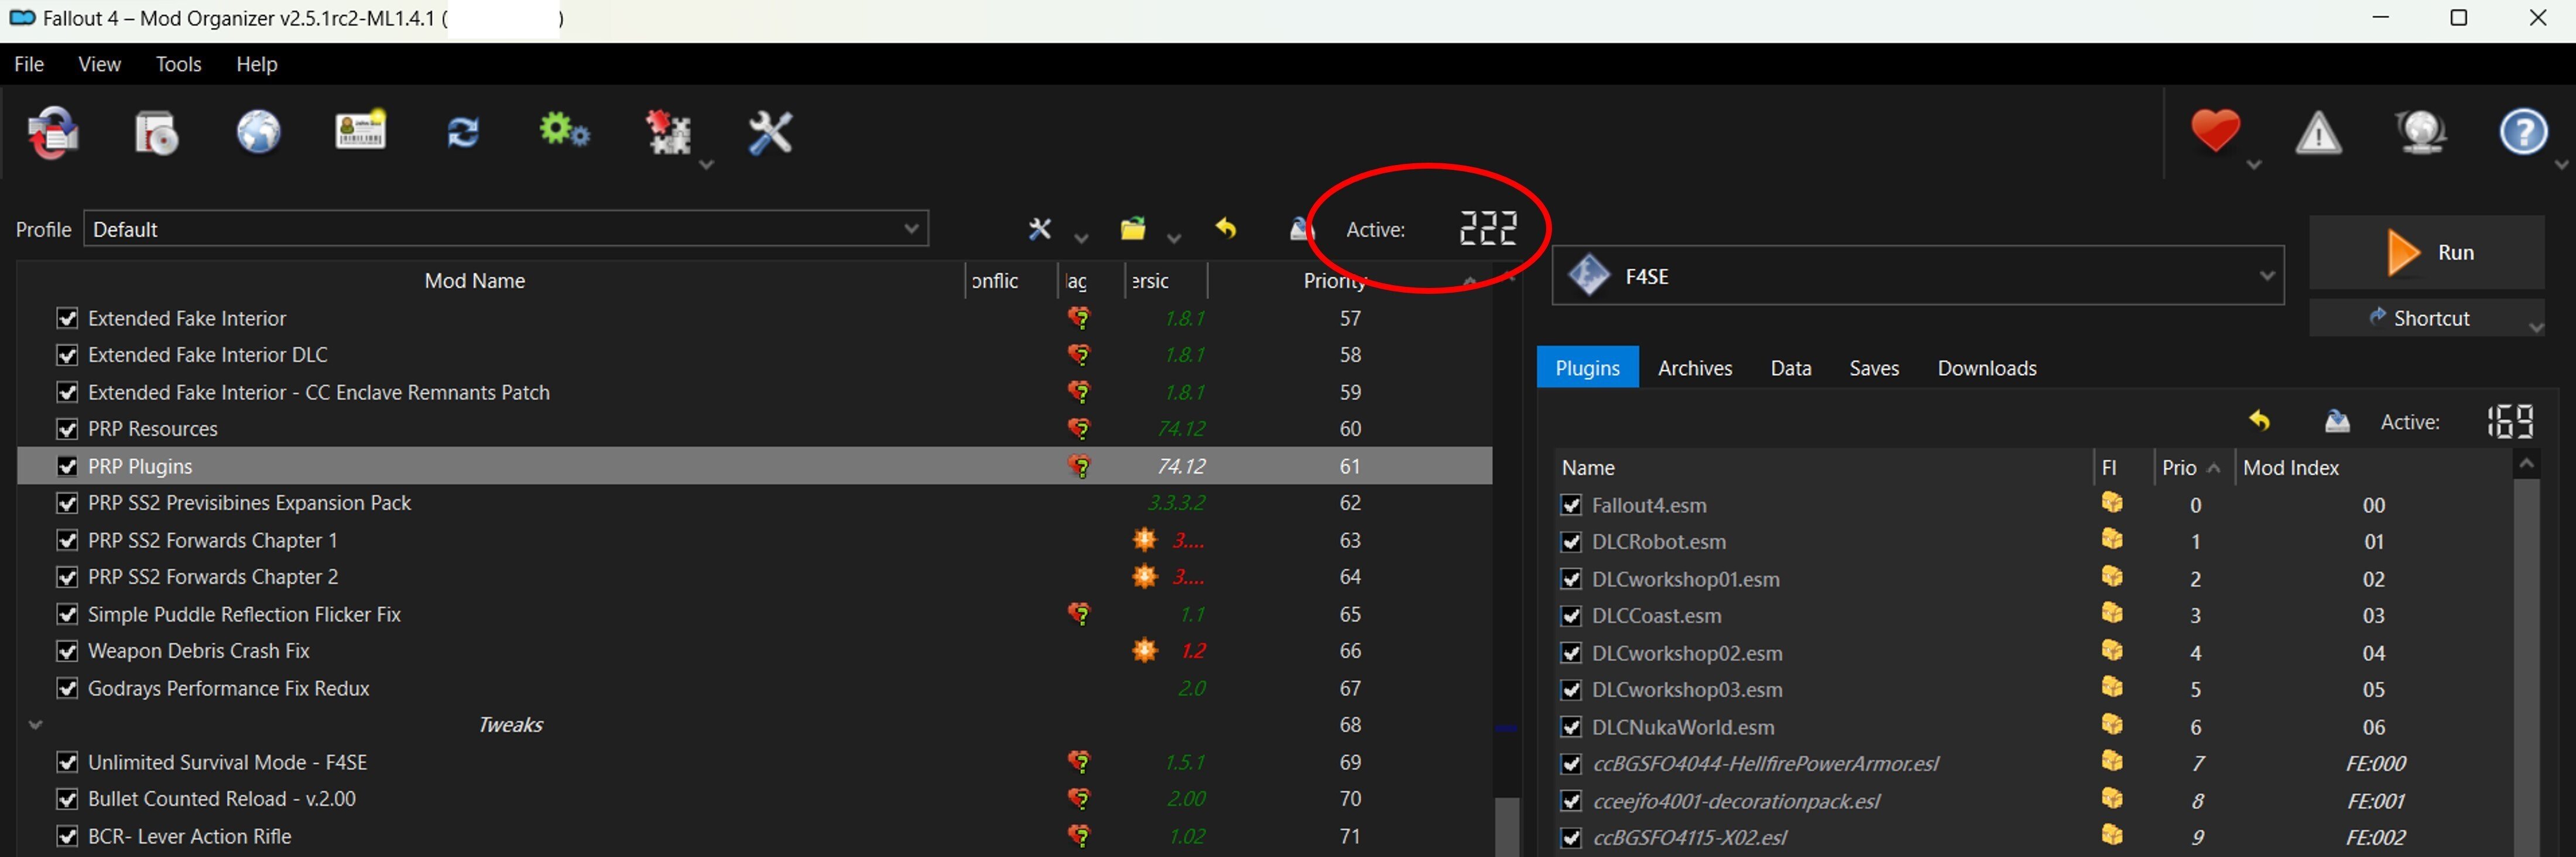The image size is (2576, 857).
Task: Click mod list tools wrench icon
Action: 1040,229
